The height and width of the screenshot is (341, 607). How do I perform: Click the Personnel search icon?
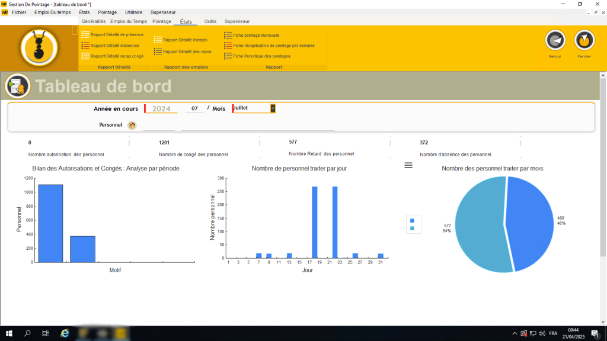[x=132, y=125]
